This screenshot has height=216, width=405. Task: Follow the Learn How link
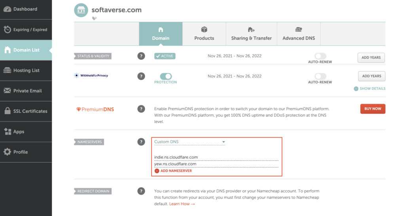[182, 204]
